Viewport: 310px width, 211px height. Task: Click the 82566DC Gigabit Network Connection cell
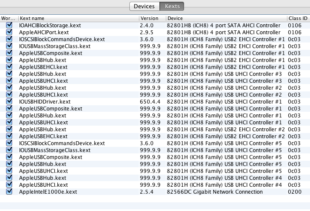click(215, 192)
